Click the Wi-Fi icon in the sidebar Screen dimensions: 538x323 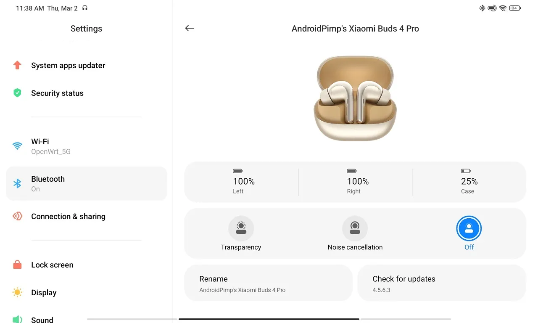17,146
